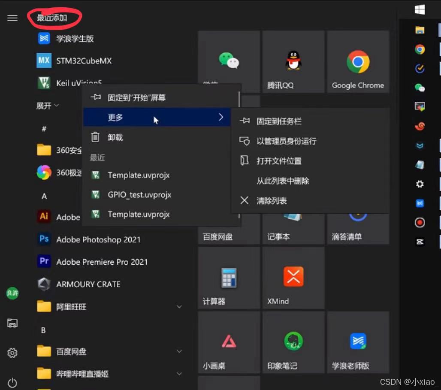Open the hamburger menu at top left

pyautogui.click(x=12, y=18)
